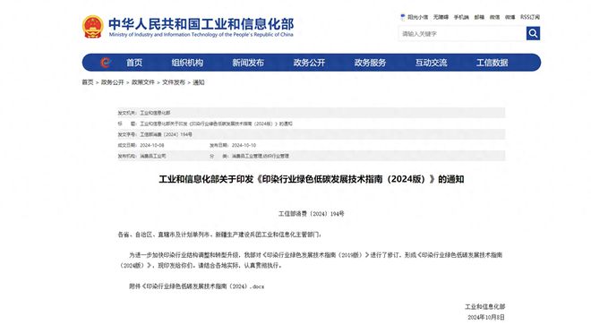Open the 组织机构 navigation menu
This screenshot has width=591, height=333.
tap(187, 63)
